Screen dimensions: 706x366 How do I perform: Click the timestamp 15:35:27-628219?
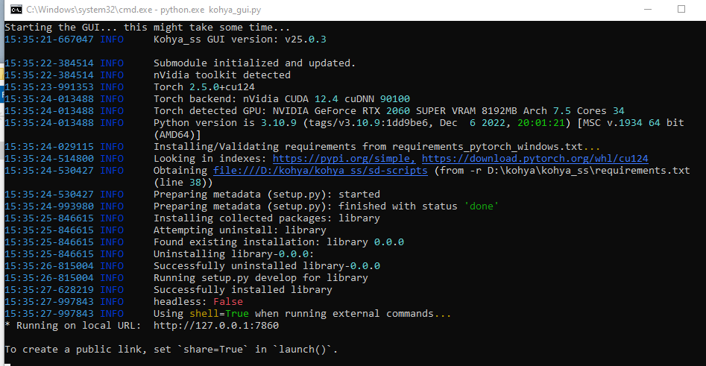click(x=49, y=290)
